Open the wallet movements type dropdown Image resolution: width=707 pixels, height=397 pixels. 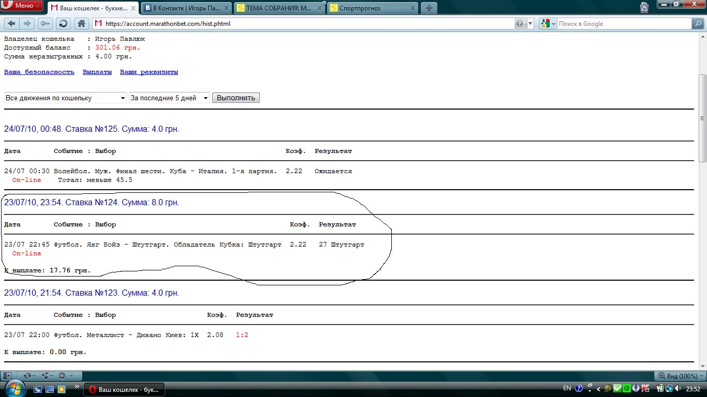(65, 98)
